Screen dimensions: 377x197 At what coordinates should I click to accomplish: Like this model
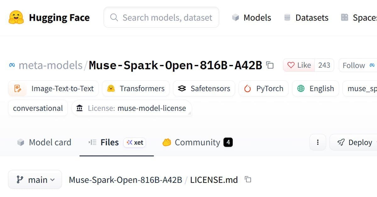pos(299,65)
